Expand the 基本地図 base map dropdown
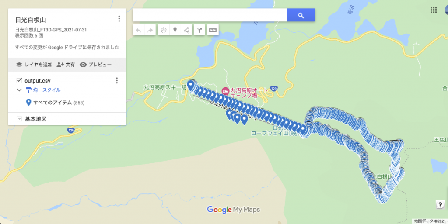 (x=19, y=119)
